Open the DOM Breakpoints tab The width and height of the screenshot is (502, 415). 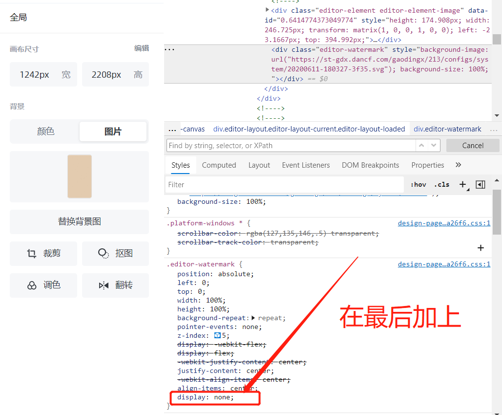371,165
